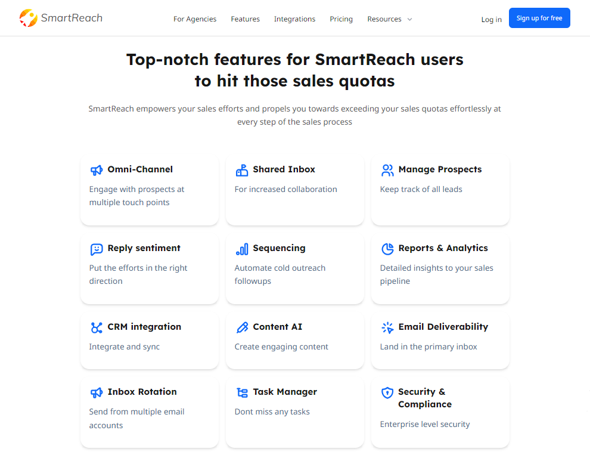
Task: Click the Shared Inbox mailbox icon
Action: [x=242, y=170]
